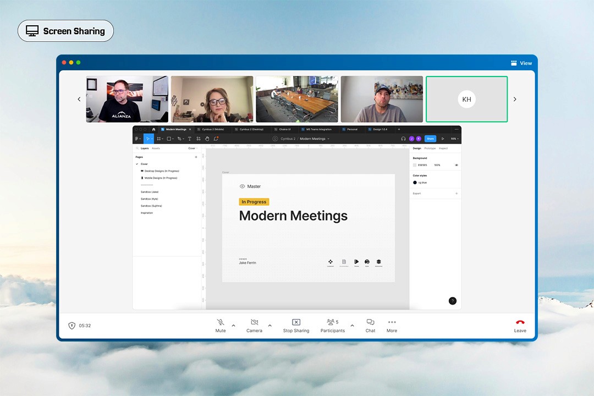Add a new page with plus
The width and height of the screenshot is (594, 396).
[x=196, y=157]
